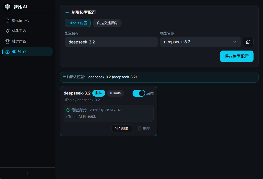Image resolution: width=263 pixels, height=179 pixels.
Task: Switch to the 自定义提供商 tab
Action: [x=107, y=23]
